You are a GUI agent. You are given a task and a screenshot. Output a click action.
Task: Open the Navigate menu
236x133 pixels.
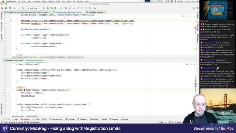pyautogui.click(x=36, y=1)
